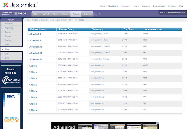Open the 1.6Beta release
Viewport: 187px width, 129px height.
click(33, 72)
